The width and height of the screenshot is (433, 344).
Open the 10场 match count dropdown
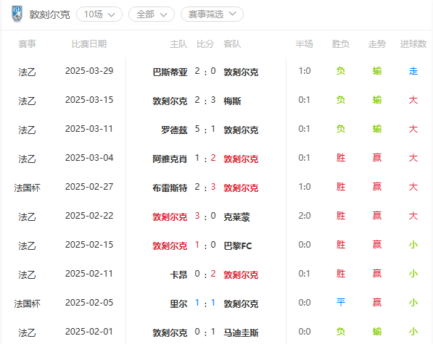coord(99,14)
